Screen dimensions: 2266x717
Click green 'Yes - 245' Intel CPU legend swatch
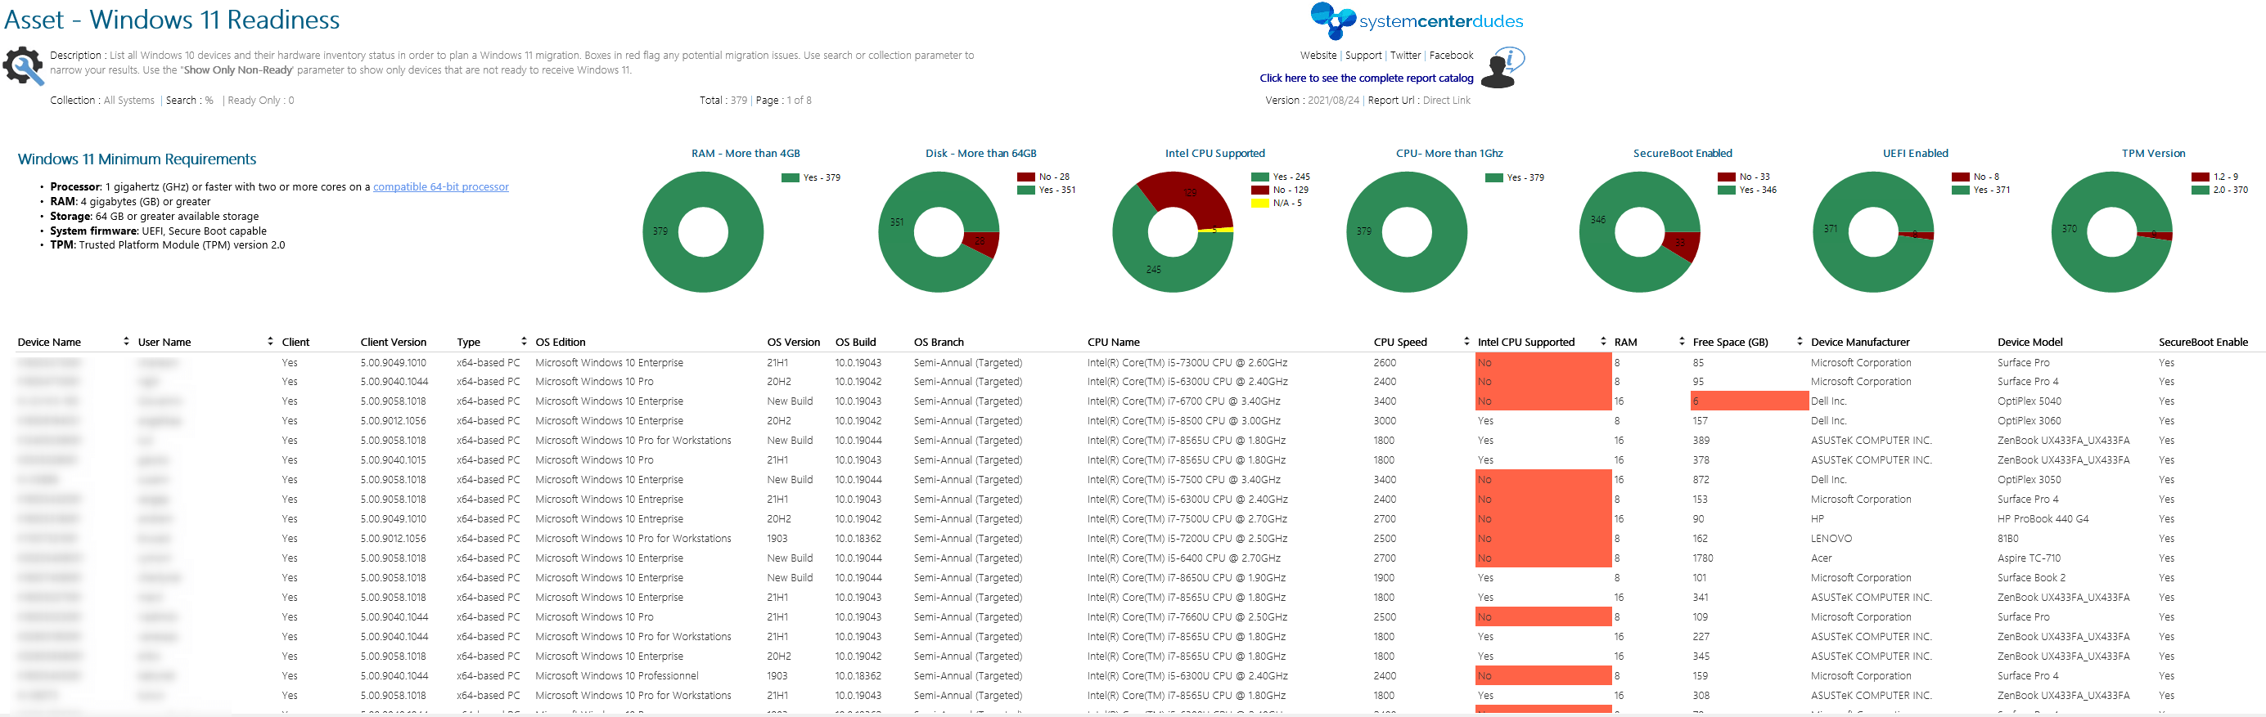(x=1259, y=177)
